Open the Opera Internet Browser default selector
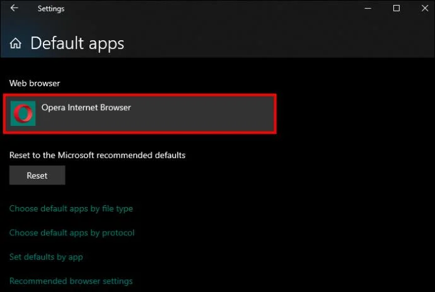 140,114
